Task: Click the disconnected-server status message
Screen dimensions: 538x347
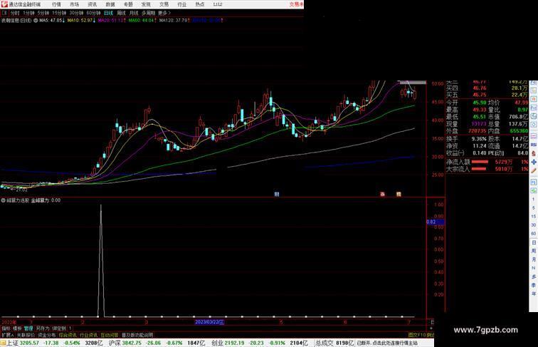Action: 387,343
